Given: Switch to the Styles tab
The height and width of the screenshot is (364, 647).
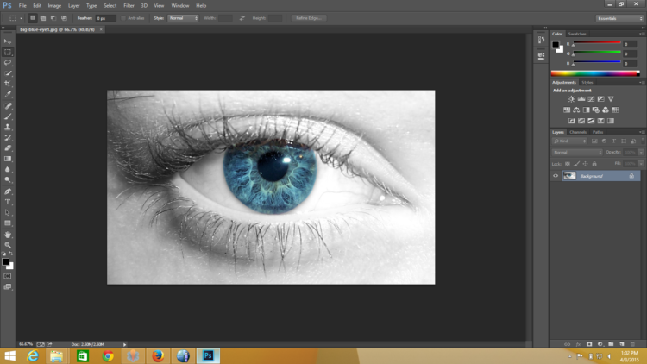Looking at the screenshot, I should (587, 83).
